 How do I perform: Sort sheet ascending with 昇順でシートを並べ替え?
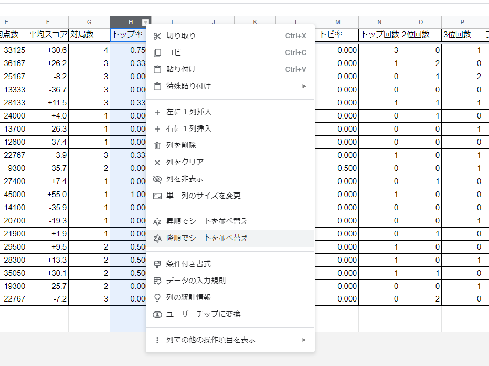tap(230, 221)
